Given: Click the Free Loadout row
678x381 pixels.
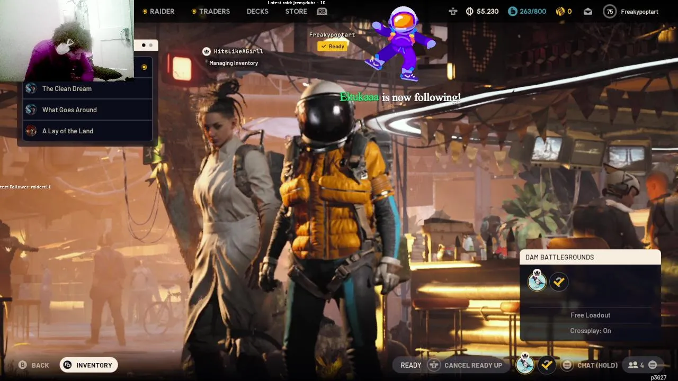Looking at the screenshot, I should [x=591, y=315].
